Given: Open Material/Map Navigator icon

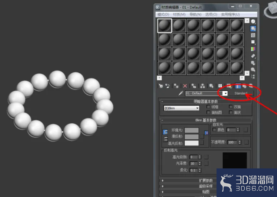Looking at the screenshot, I should (x=253, y=77).
